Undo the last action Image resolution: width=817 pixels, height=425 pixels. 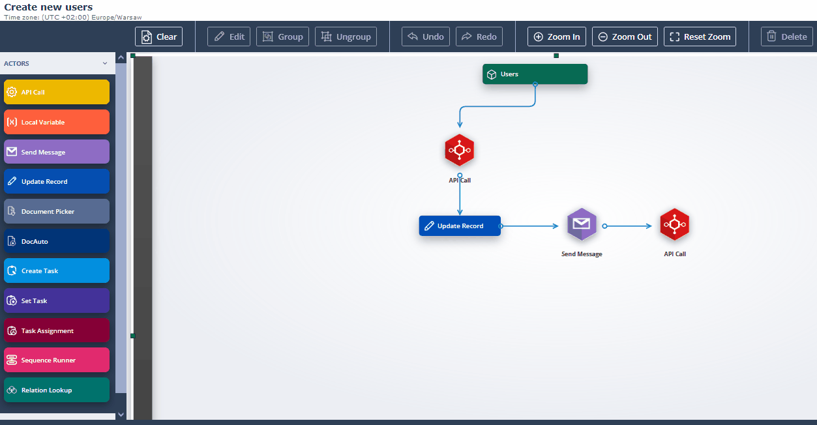[426, 37]
